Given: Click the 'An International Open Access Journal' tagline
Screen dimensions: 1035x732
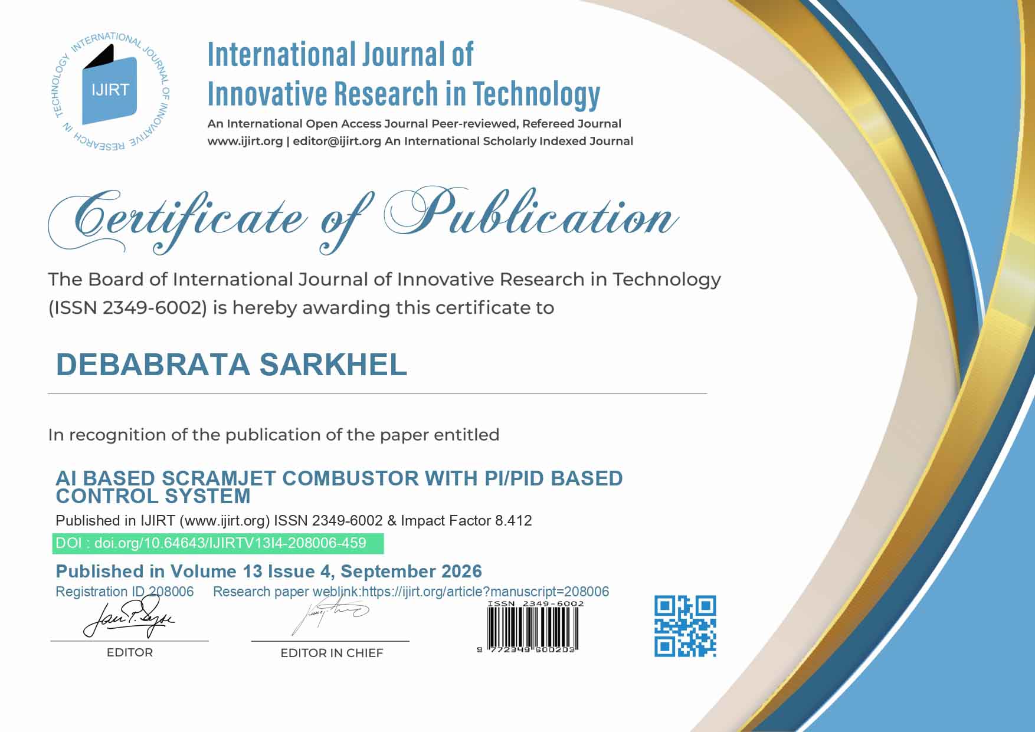Looking at the screenshot, I should click(414, 124).
